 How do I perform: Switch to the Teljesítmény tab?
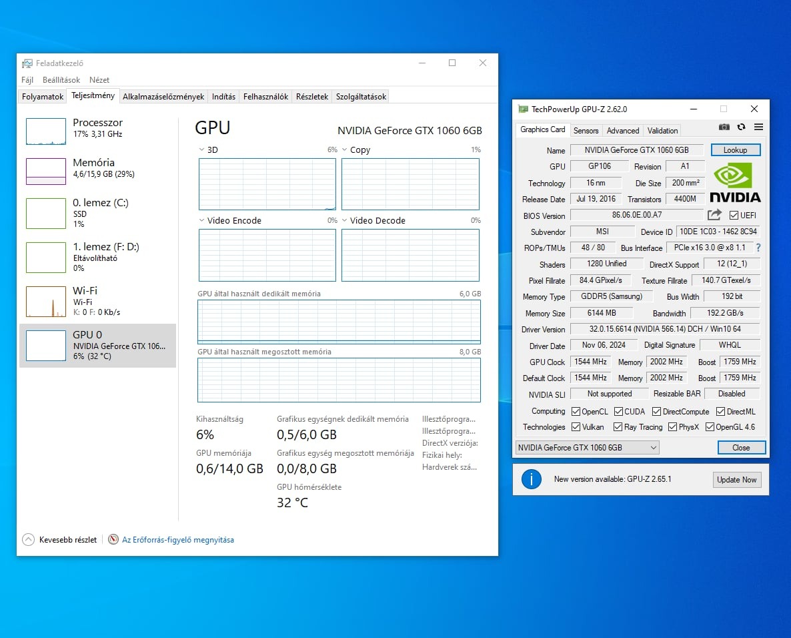[93, 95]
